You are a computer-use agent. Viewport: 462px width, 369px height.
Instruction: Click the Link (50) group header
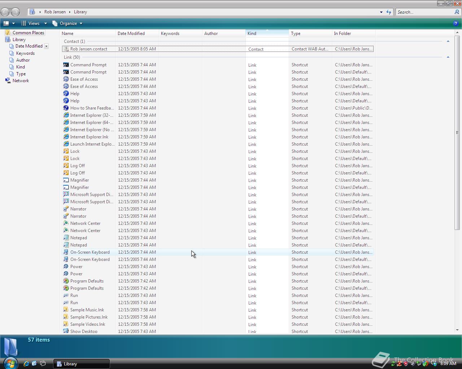pyautogui.click(x=72, y=57)
